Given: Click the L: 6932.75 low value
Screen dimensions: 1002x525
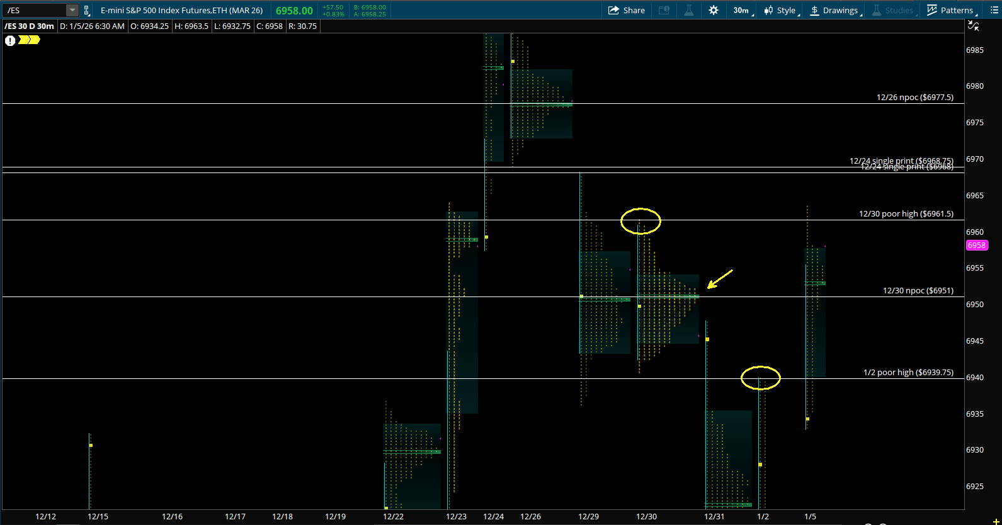Looking at the screenshot, I should point(232,26).
